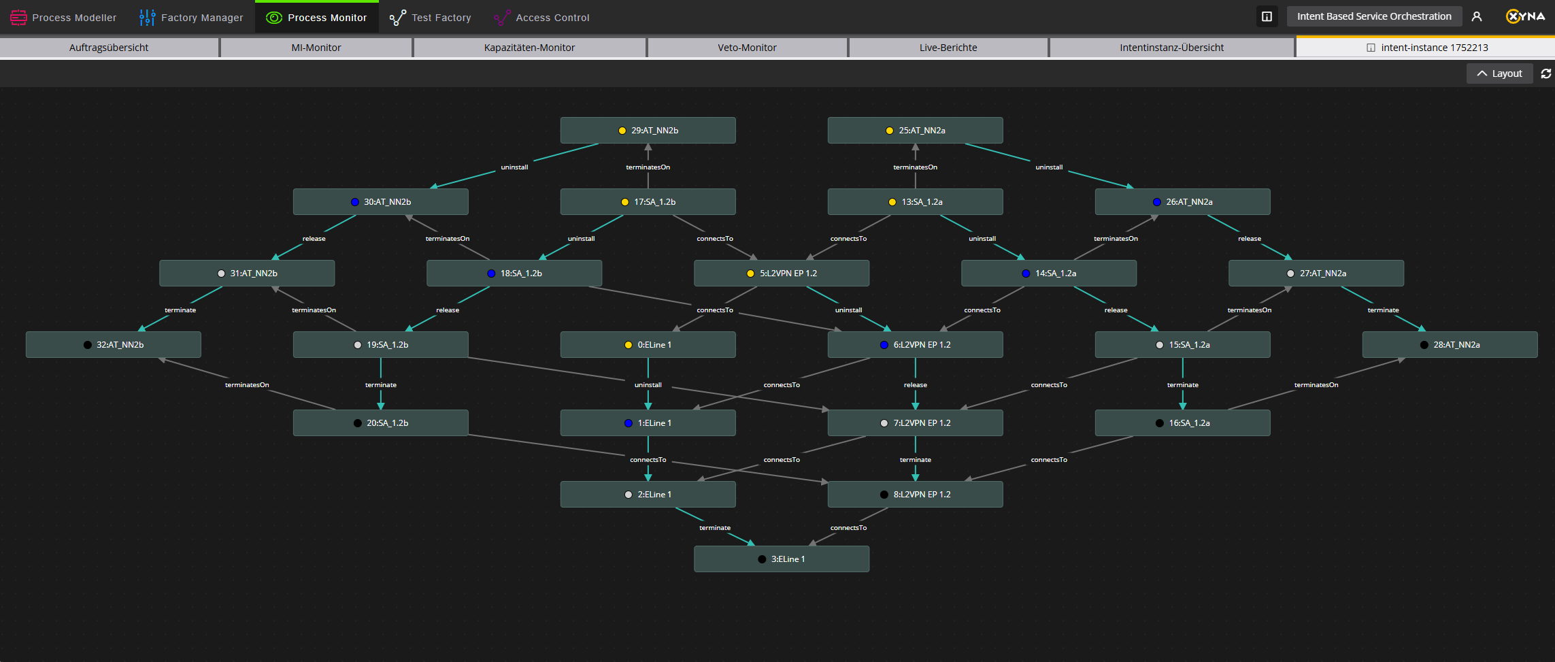Screen dimensions: 1555x662
Task: Click Intent Based Service Orchestration button
Action: (x=1373, y=16)
